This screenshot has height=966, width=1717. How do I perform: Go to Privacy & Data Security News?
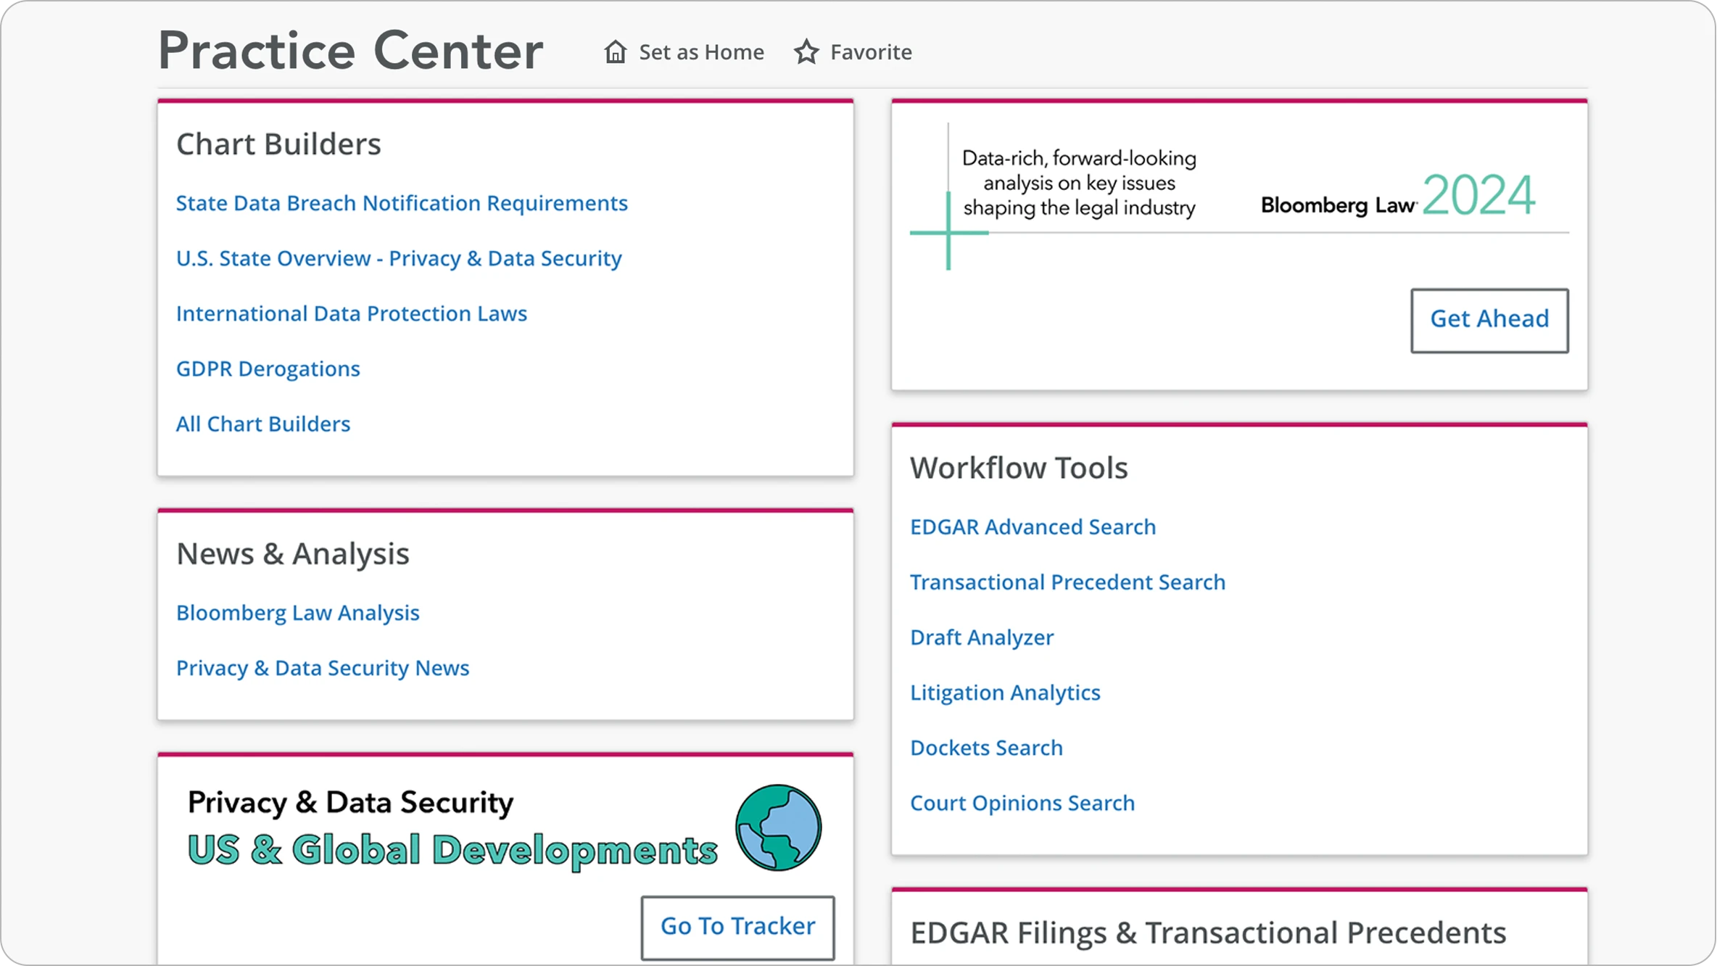point(323,668)
